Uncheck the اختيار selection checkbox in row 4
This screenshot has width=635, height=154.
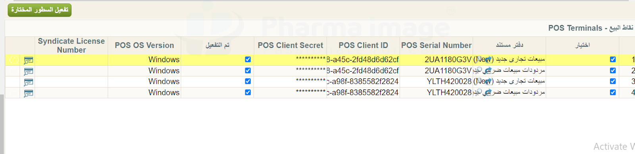613,92
